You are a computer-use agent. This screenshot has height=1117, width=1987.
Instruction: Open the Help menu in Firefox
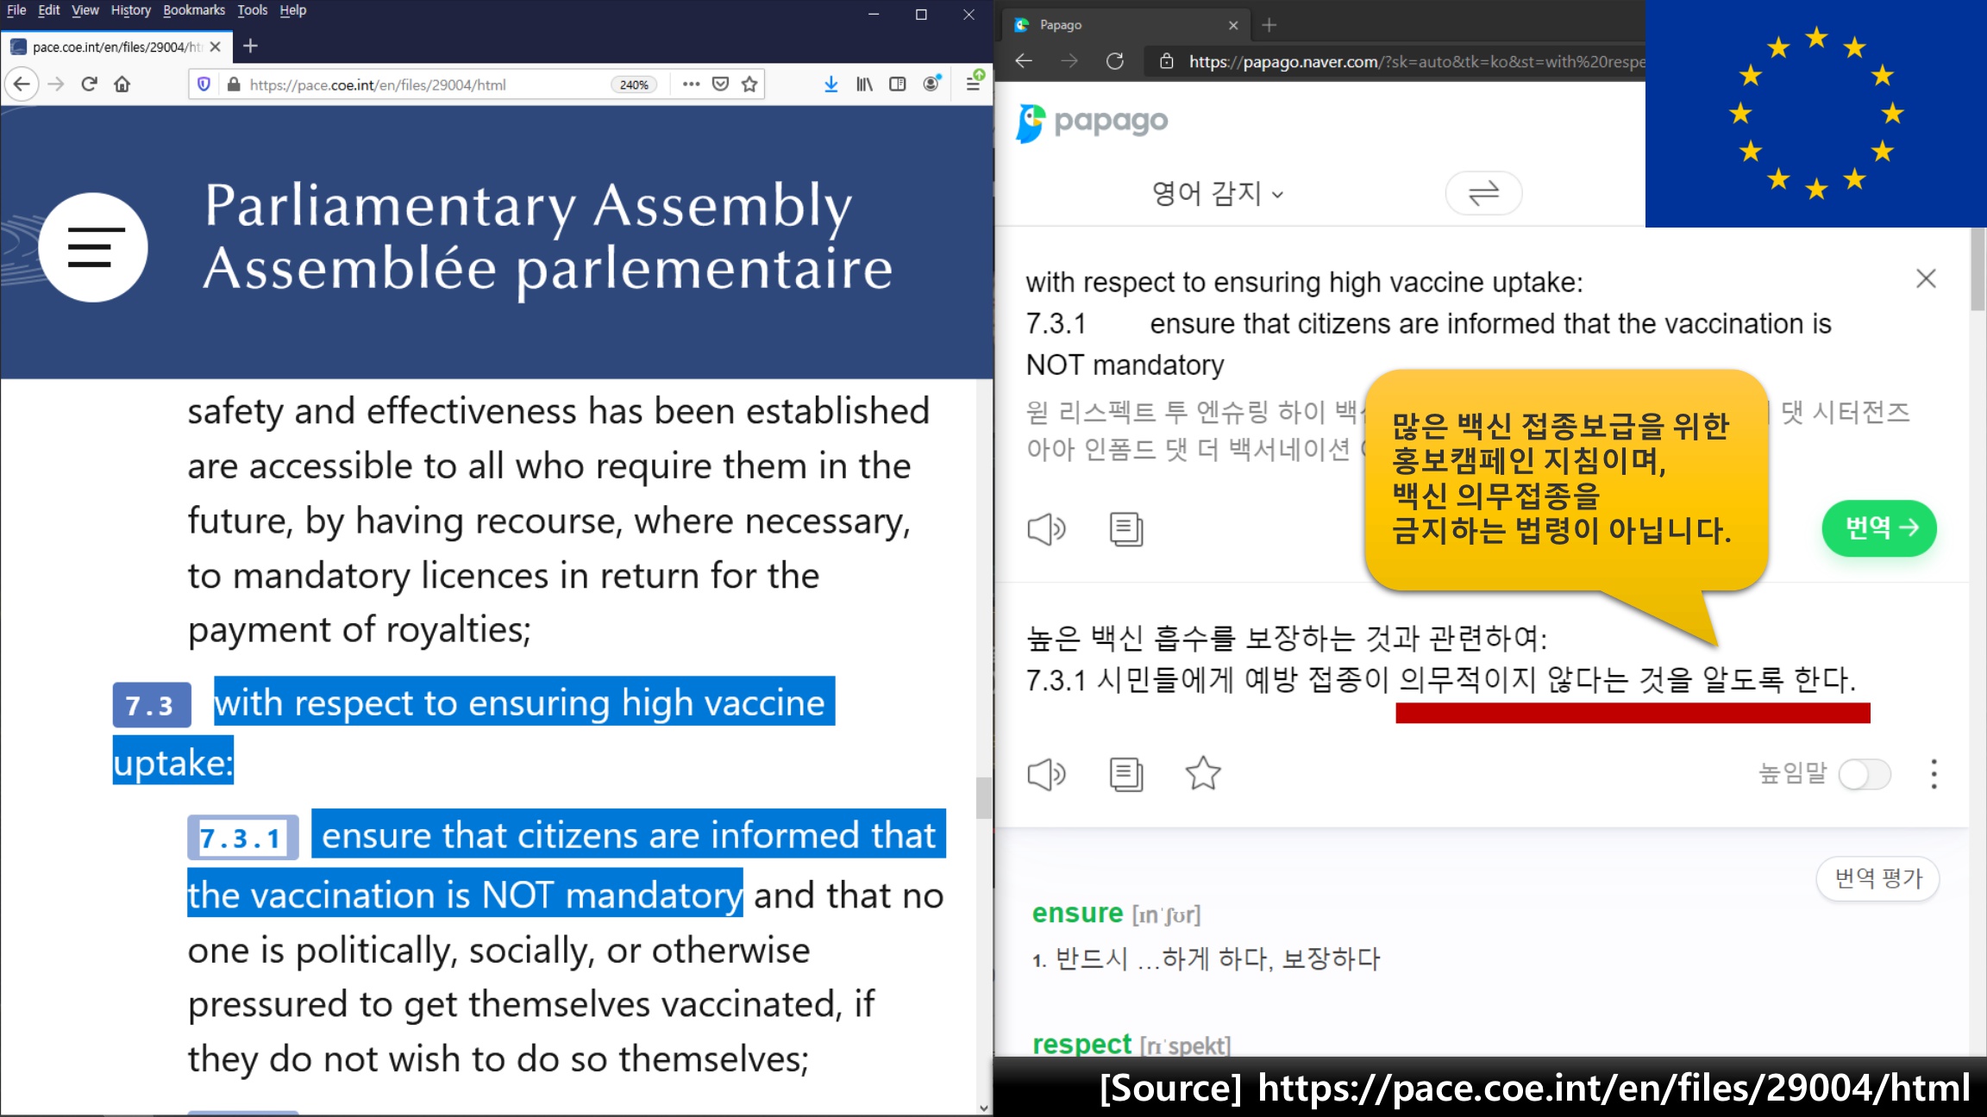tap(293, 10)
